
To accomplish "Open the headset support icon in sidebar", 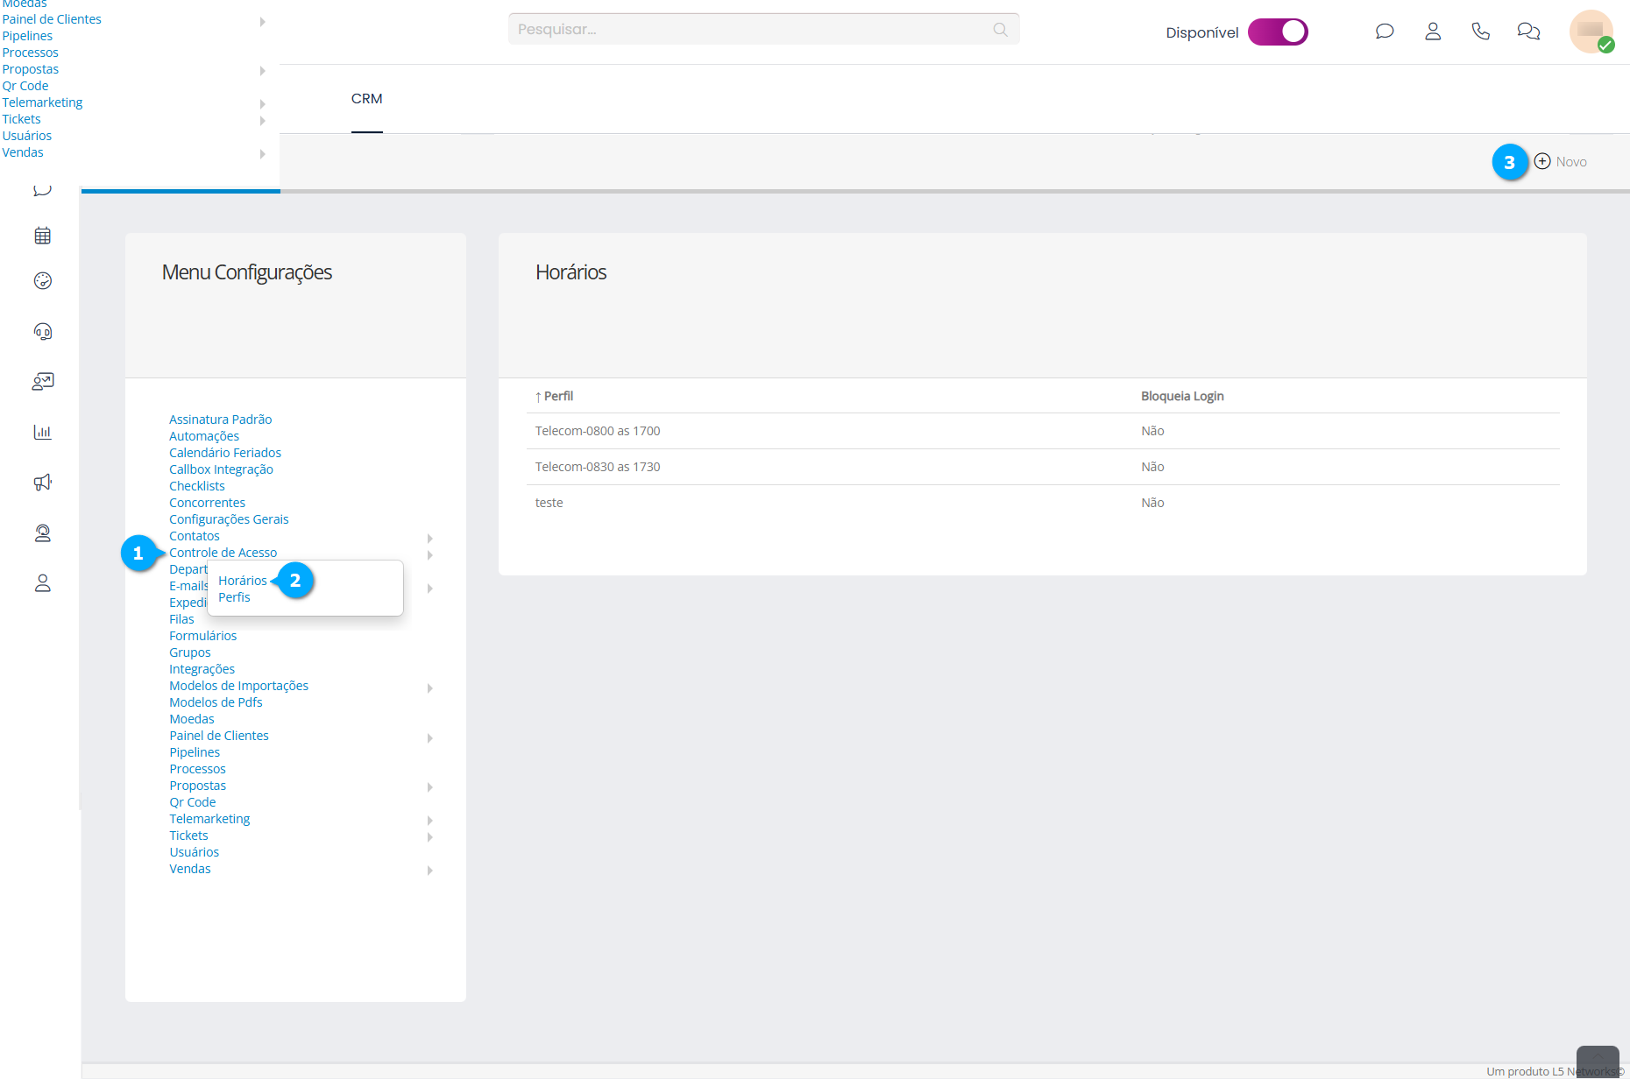I will coord(42,332).
